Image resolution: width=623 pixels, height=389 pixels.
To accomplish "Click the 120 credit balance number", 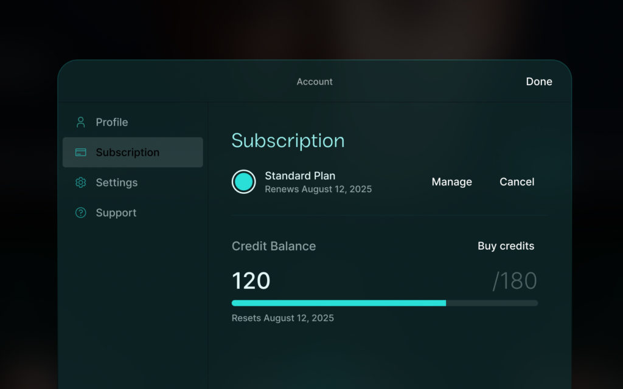I will 251,281.
